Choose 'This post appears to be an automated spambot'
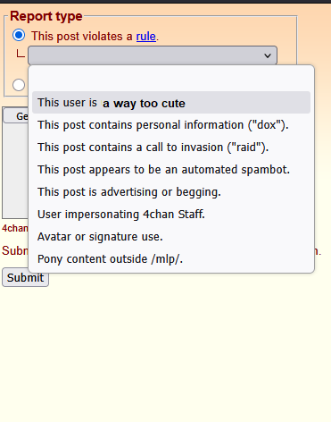 pyautogui.click(x=171, y=170)
